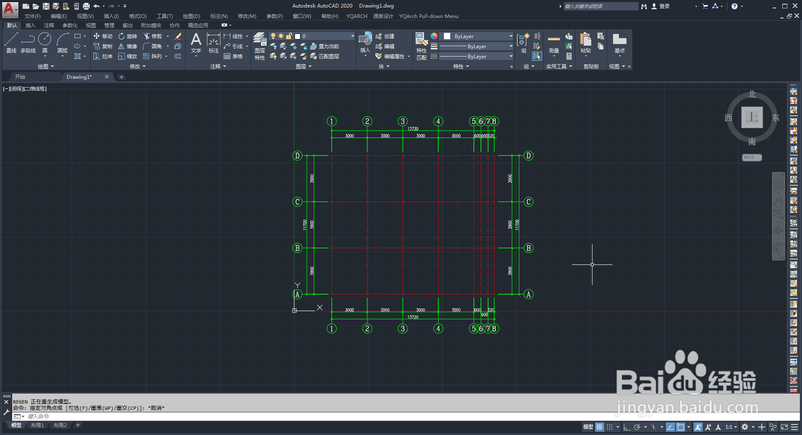Click the Erase tool icon
The height and width of the screenshot is (435, 802).
(178, 36)
